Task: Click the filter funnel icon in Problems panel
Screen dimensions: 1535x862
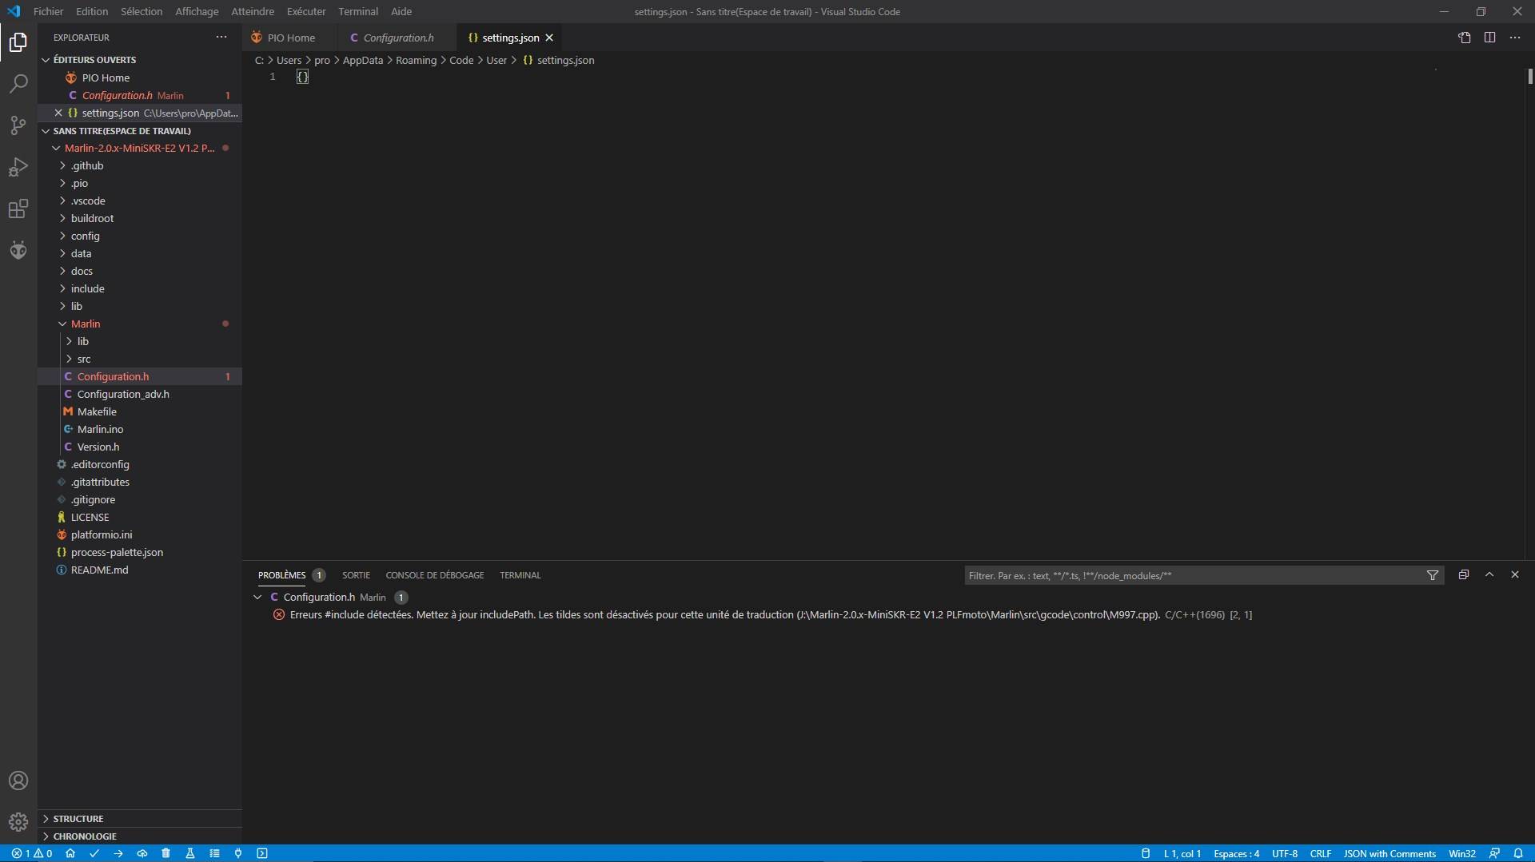Action: 1433,575
